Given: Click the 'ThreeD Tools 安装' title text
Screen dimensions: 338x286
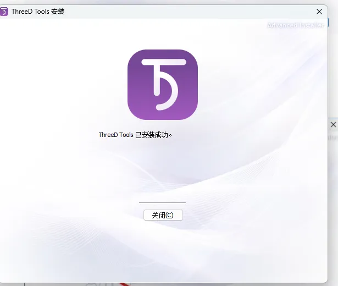Looking at the screenshot, I should [38, 12].
